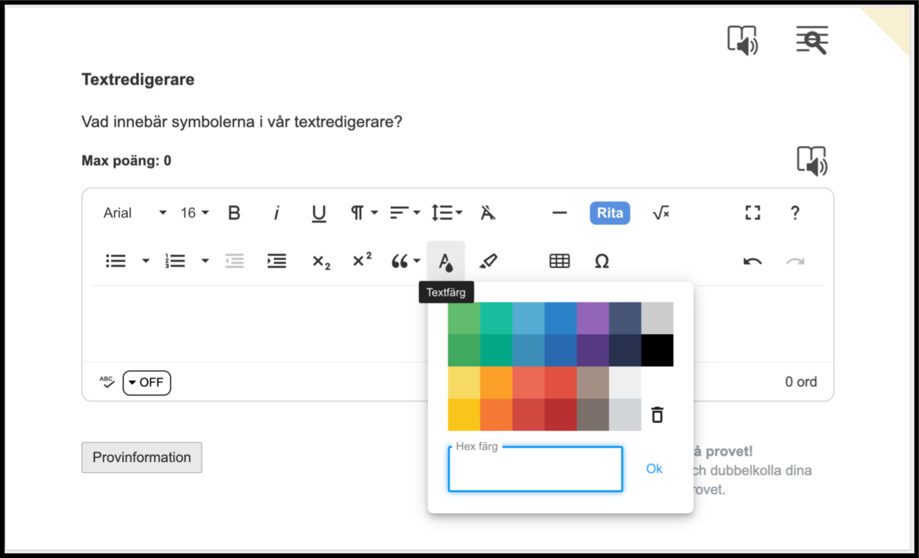Open paragraph format dropdown
Screen dimensions: 919x558
coord(364,213)
